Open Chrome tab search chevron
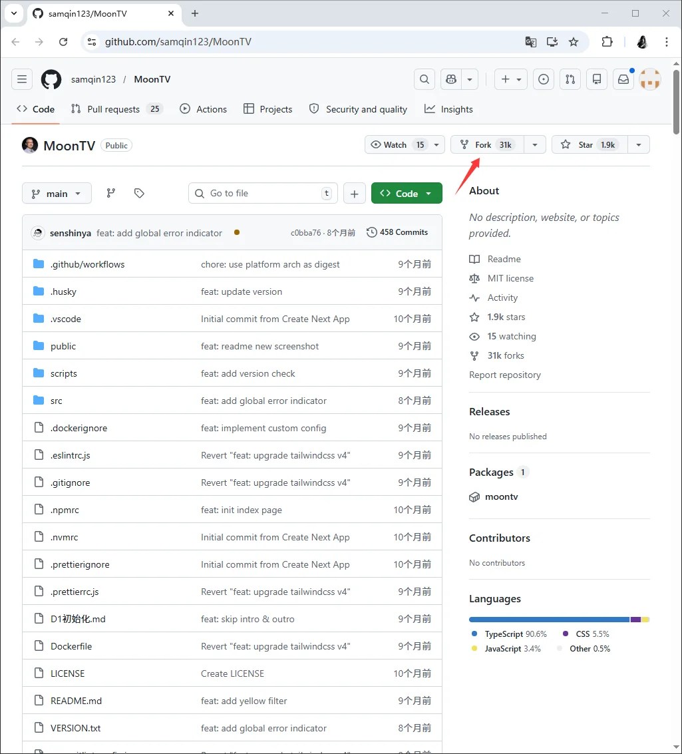This screenshot has height=754, width=682. click(x=14, y=13)
